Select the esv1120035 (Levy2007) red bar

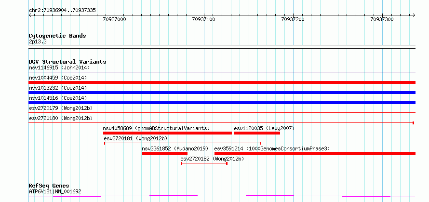(257, 133)
